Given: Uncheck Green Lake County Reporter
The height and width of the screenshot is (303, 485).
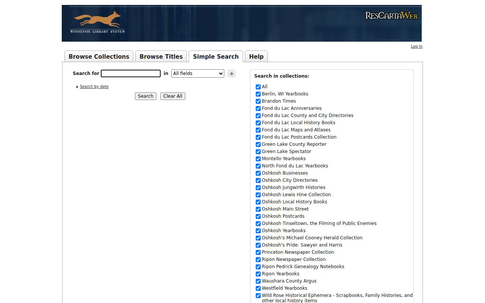Looking at the screenshot, I should 258,144.
